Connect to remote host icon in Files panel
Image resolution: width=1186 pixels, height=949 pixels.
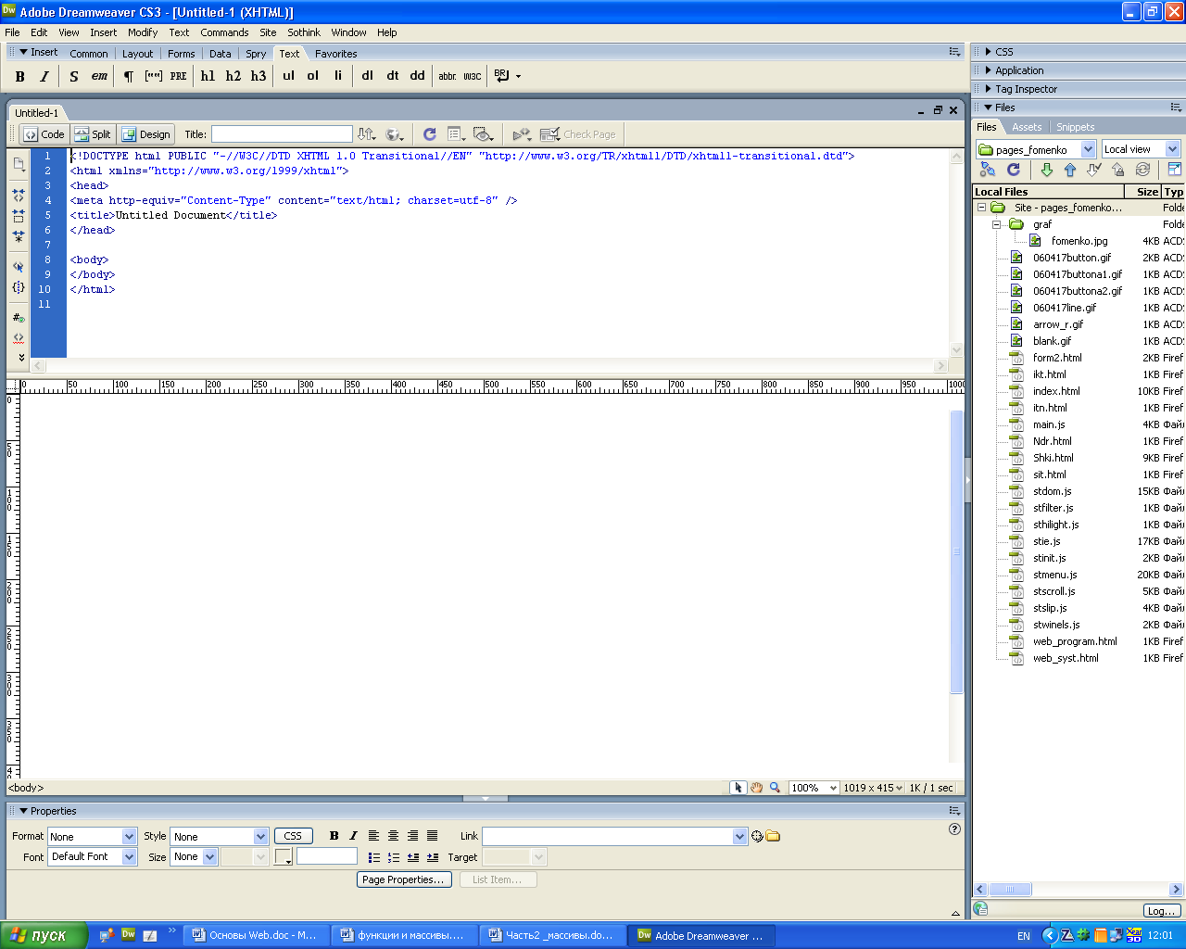(x=988, y=170)
